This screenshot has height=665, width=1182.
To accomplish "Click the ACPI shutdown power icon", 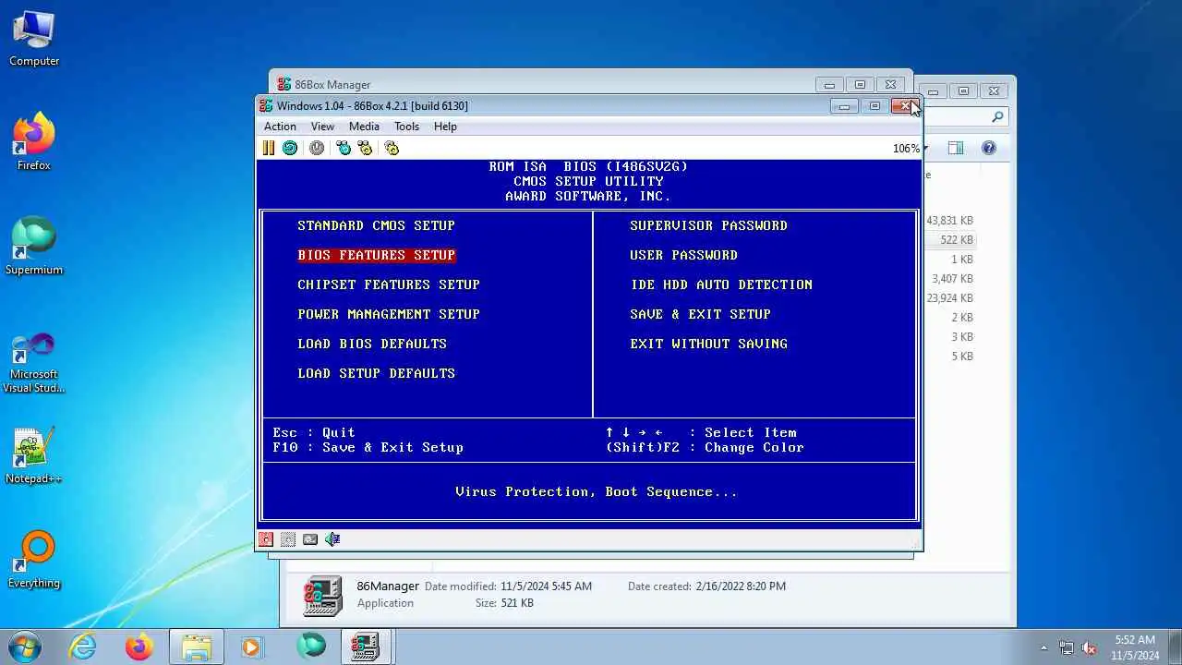I will click(317, 148).
